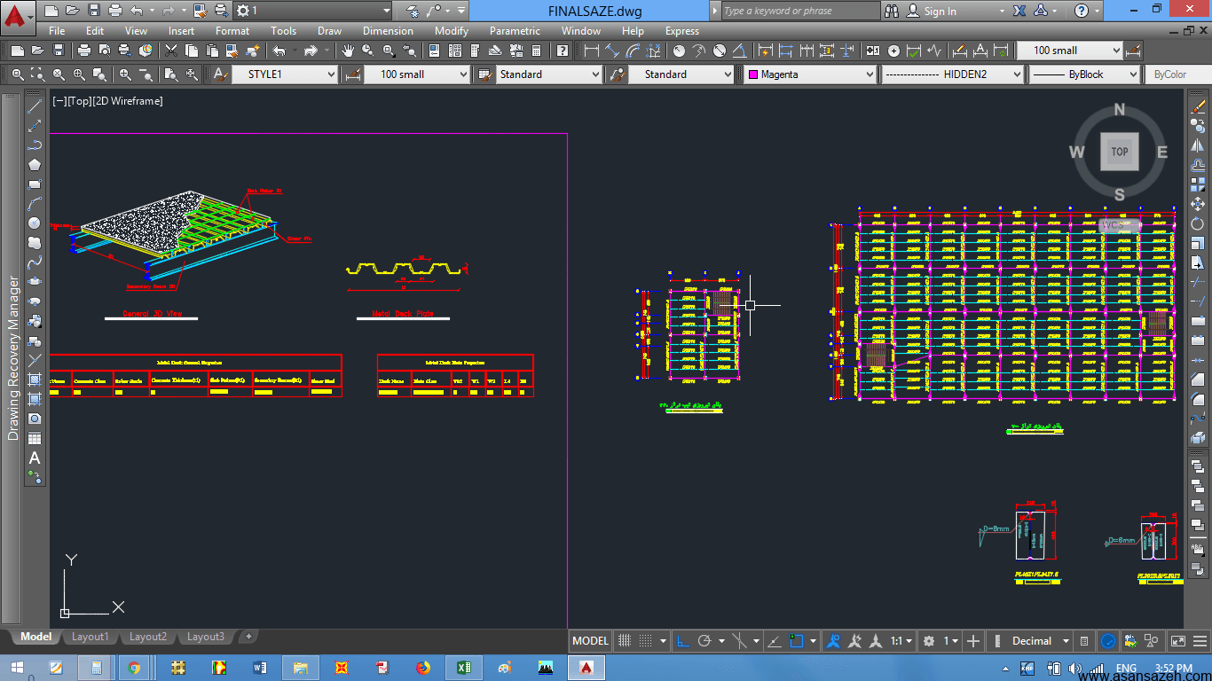Toggle snap mode dotted grid icon

tap(645, 641)
